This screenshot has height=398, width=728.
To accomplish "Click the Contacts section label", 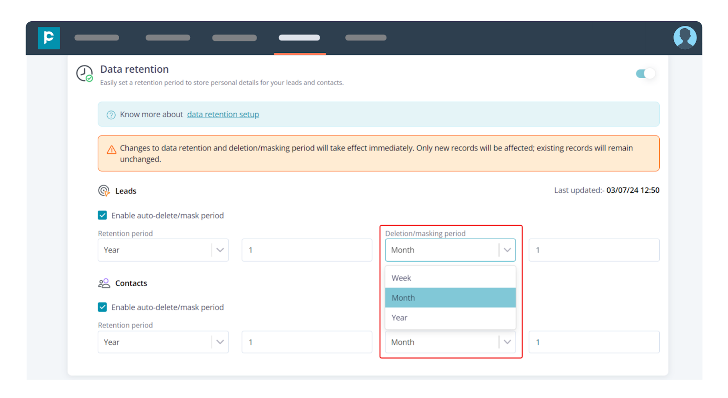I will point(131,283).
